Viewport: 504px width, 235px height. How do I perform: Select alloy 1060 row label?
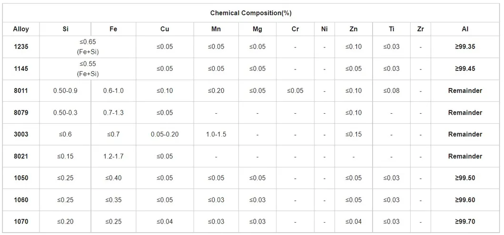click(21, 200)
